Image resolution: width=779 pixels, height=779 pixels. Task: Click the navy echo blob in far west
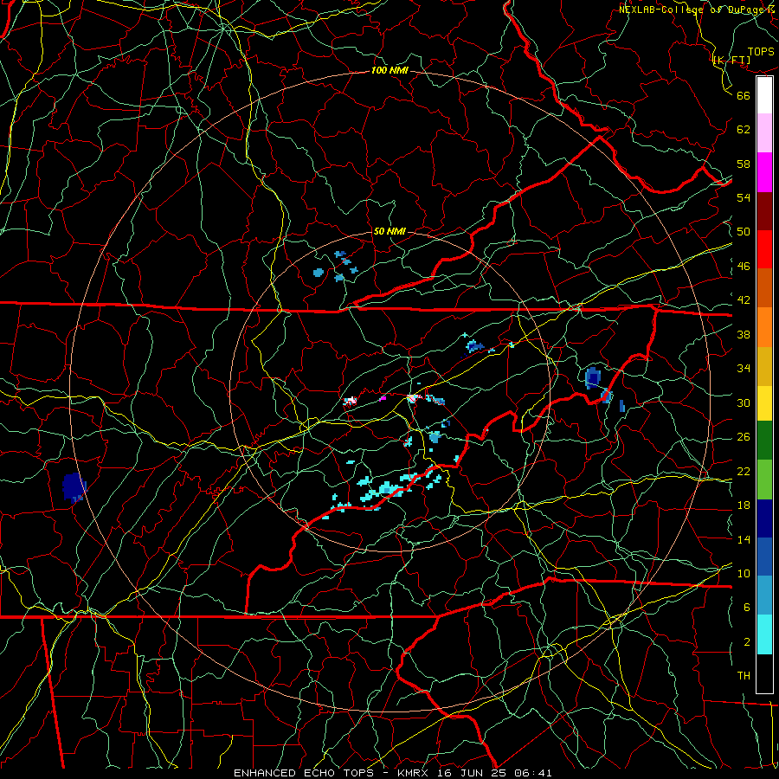(x=74, y=487)
